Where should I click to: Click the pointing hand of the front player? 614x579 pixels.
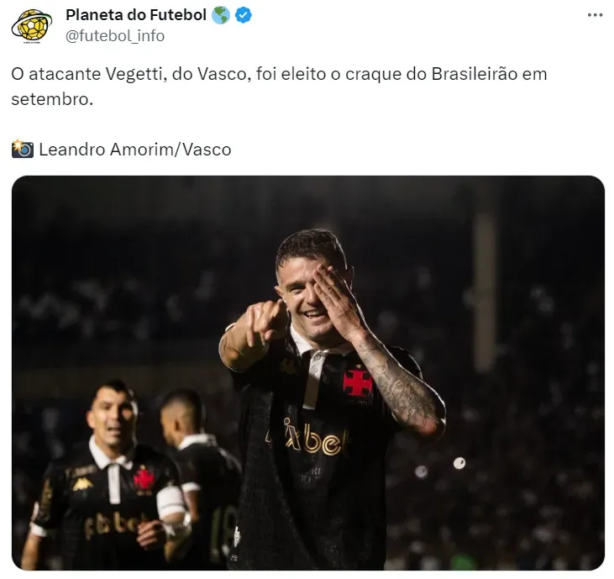pos(266,321)
